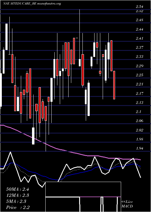Screen dimensions: 151x212
Task: Click the 2.06 price axis label
Action: tap(140, 121)
